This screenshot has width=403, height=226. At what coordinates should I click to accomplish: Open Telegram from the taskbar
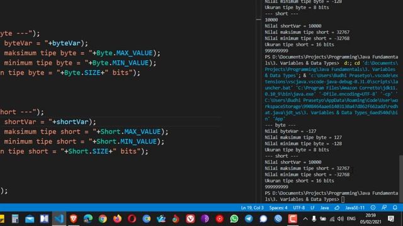[249, 219]
